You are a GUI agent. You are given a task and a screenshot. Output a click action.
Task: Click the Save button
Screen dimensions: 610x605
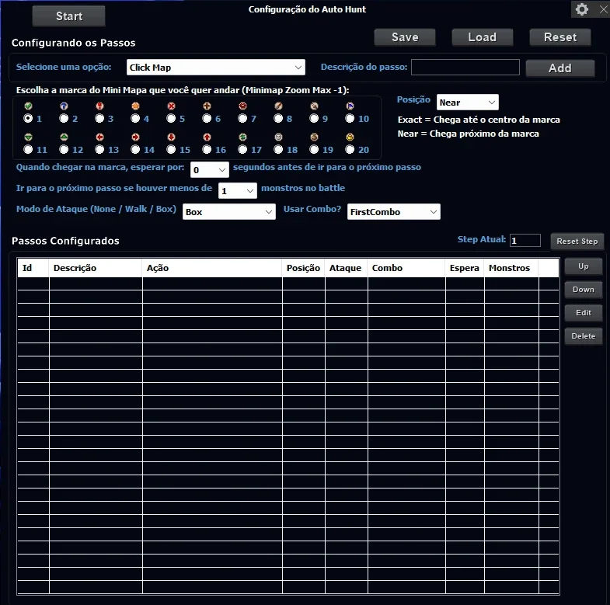coord(405,37)
